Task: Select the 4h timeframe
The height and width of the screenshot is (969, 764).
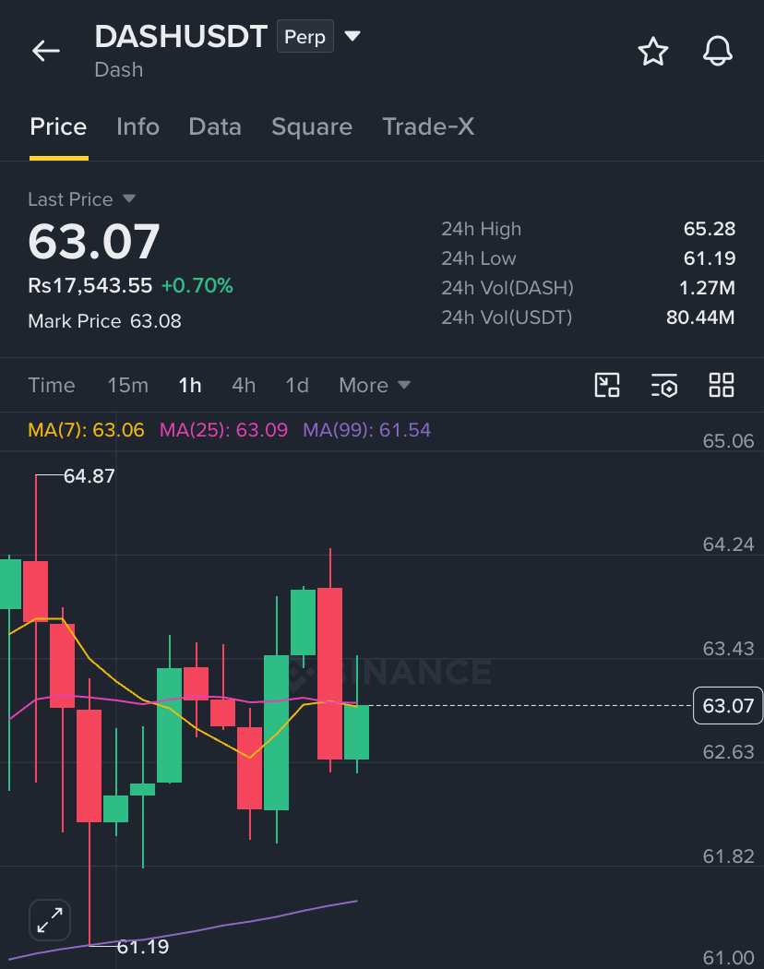Action: coord(244,386)
